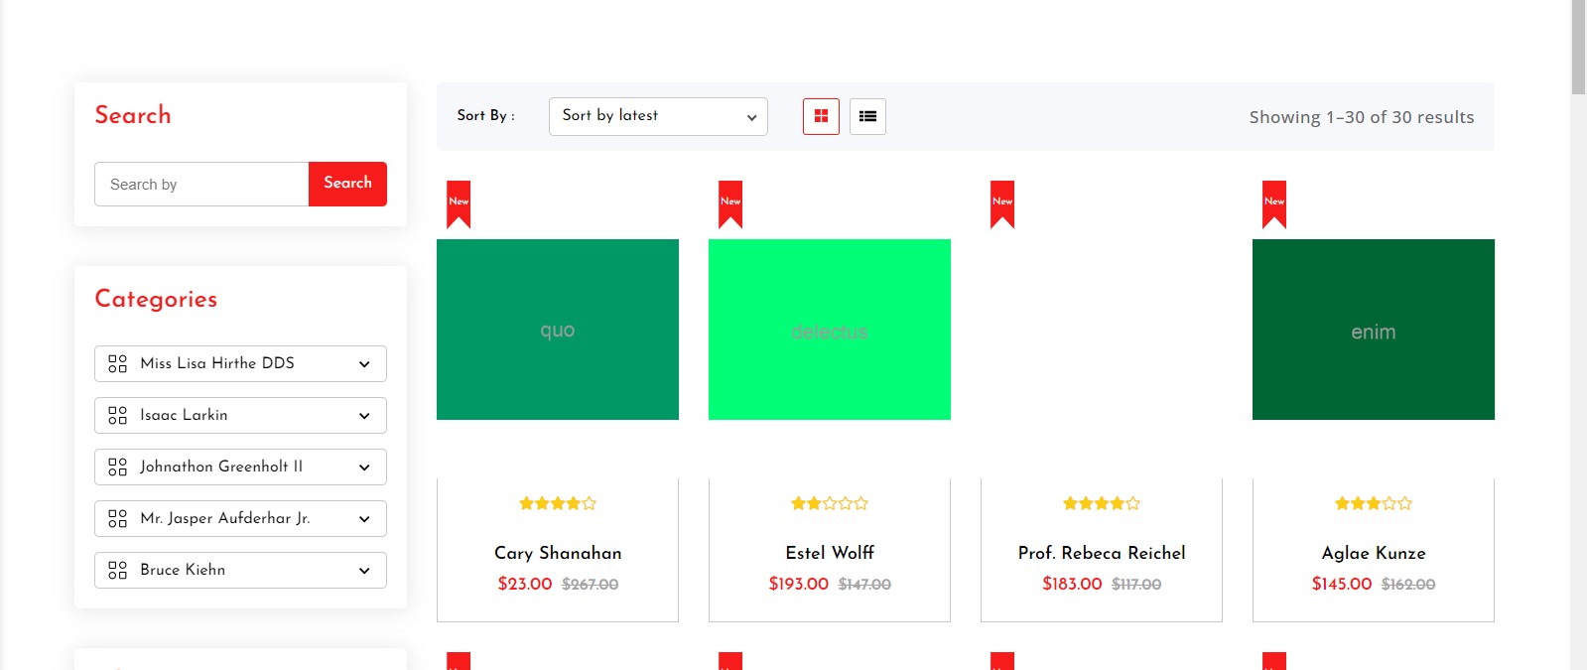Click the $23.00 sale price
1587x670 pixels.
525,584
